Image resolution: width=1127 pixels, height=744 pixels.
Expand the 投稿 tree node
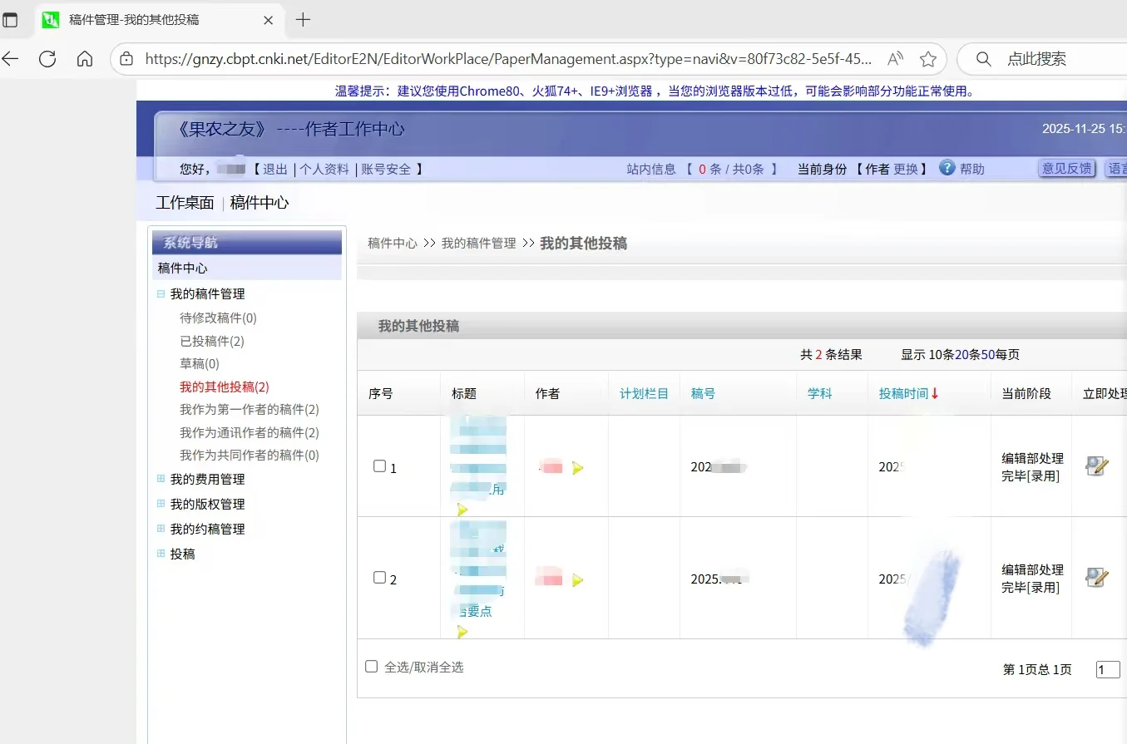(x=161, y=554)
